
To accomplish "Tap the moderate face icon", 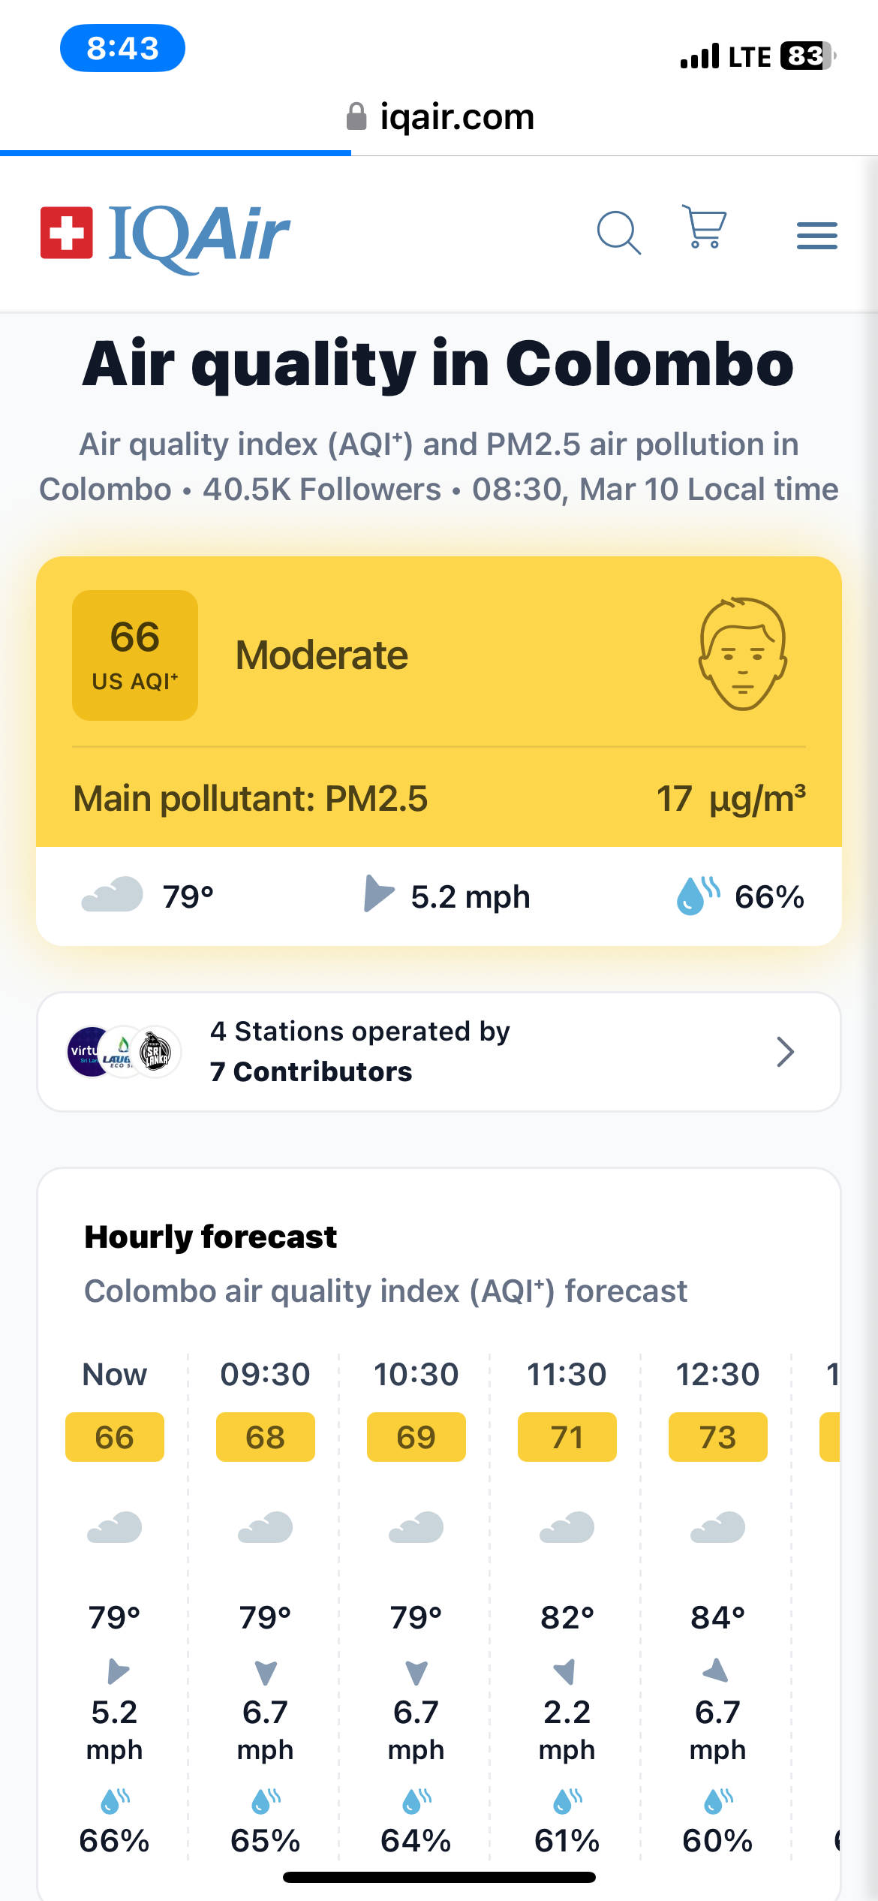I will tap(742, 654).
